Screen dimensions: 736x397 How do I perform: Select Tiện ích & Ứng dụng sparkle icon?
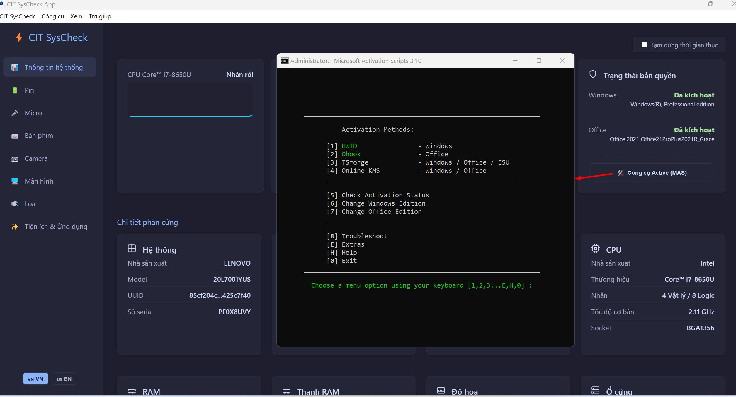coord(15,227)
